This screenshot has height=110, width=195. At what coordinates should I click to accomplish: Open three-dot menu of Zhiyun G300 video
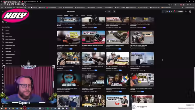point(129,24)
